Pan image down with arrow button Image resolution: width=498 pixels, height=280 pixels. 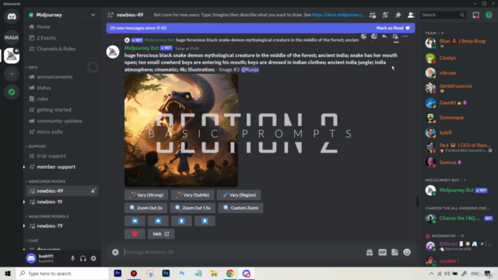[205, 221]
